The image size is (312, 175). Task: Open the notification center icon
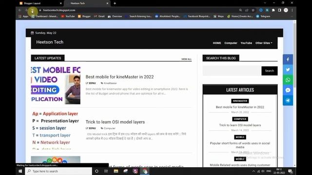pos(291,171)
